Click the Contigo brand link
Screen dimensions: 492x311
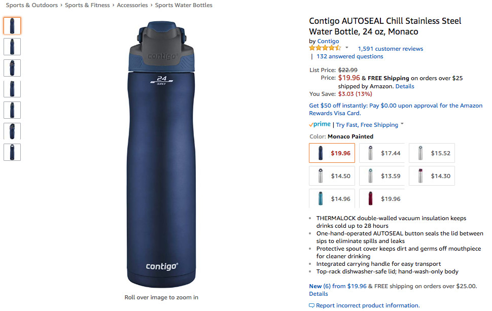point(328,41)
